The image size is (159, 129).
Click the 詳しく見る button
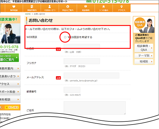click(x=12, y=107)
